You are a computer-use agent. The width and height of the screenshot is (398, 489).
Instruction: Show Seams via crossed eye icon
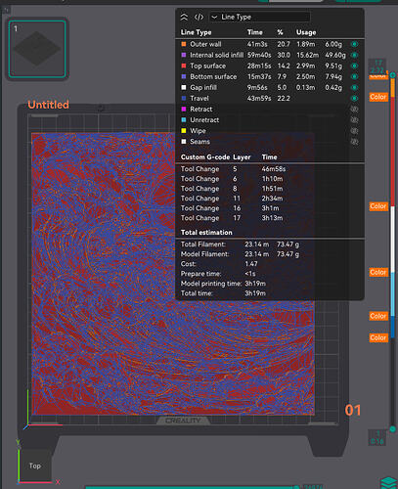[x=354, y=142]
